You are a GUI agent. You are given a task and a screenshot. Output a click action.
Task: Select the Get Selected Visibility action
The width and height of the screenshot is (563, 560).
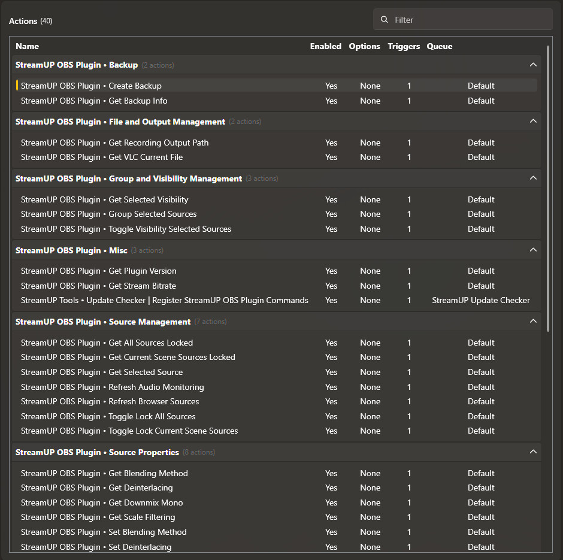tap(277, 199)
